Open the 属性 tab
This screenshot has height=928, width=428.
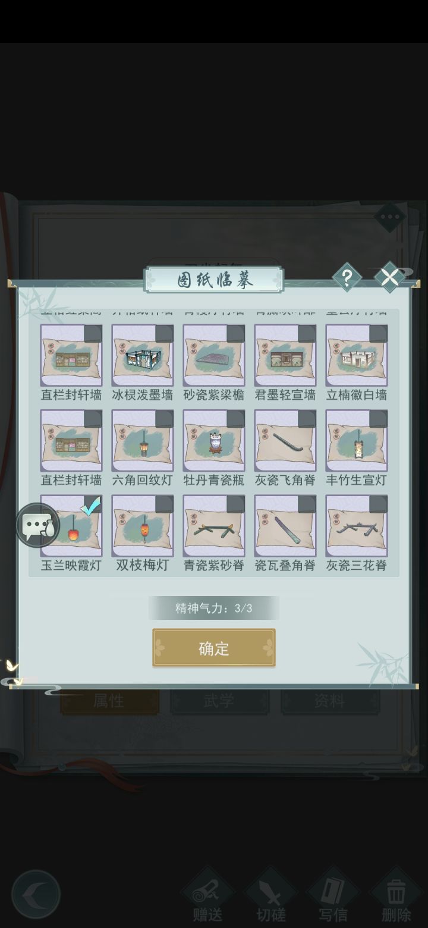point(109,701)
